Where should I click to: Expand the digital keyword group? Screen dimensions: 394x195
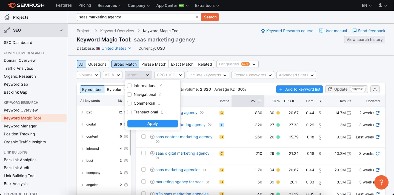82,124
